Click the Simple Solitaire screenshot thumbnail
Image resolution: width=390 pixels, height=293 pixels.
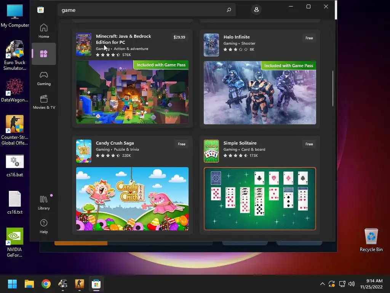[x=260, y=199]
